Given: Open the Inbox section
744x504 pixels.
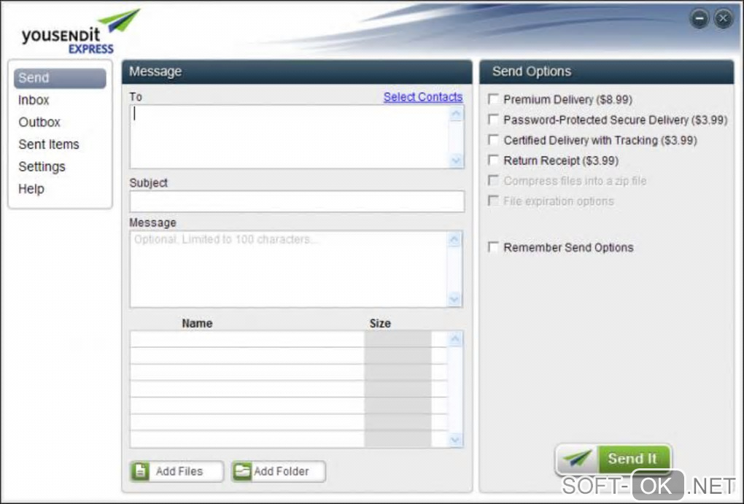Looking at the screenshot, I should click(34, 100).
